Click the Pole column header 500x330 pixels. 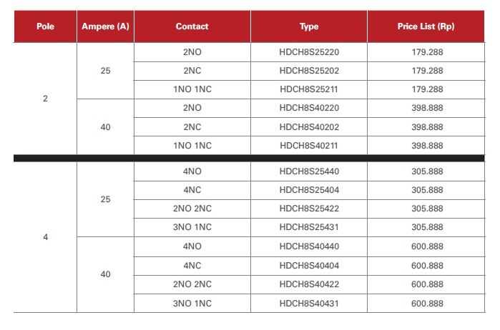click(45, 26)
